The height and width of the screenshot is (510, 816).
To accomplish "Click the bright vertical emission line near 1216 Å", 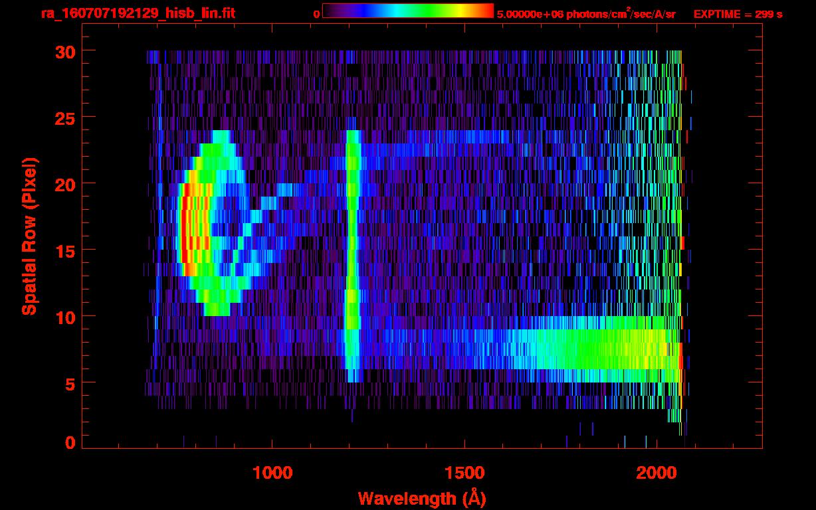I will (352, 256).
